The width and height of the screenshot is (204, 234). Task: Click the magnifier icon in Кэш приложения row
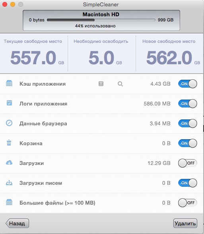coord(120,84)
